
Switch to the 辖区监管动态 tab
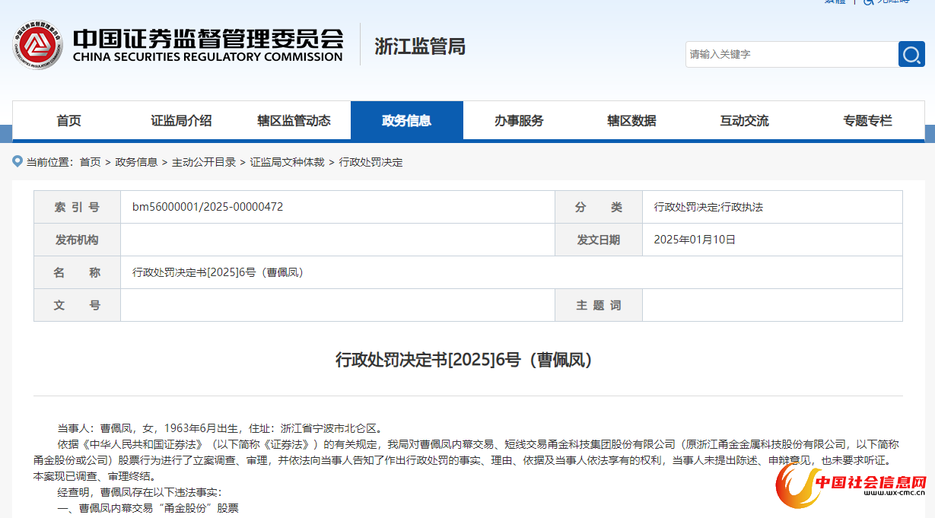(294, 120)
